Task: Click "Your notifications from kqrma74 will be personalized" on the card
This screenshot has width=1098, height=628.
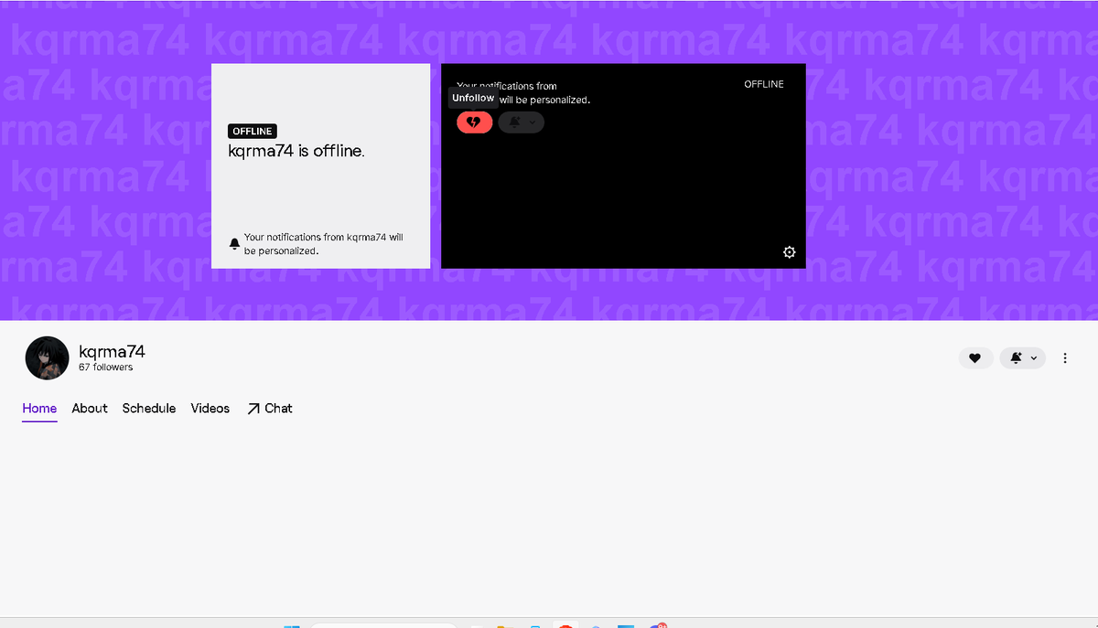Action: [x=324, y=244]
